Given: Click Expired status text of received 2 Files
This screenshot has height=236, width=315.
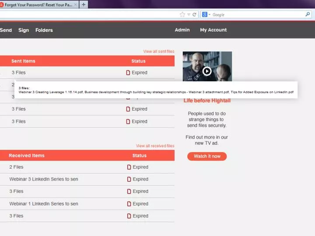Looking at the screenshot, I should coord(140,167).
